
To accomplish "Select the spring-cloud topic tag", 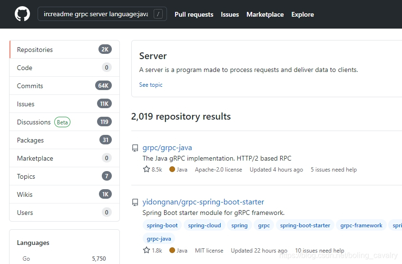I will (205, 225).
